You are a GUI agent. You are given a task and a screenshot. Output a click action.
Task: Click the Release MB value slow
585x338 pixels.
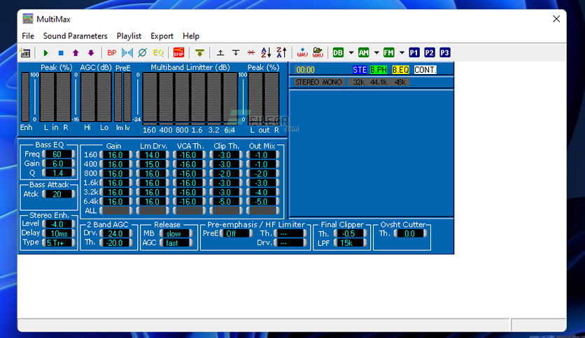(x=176, y=233)
